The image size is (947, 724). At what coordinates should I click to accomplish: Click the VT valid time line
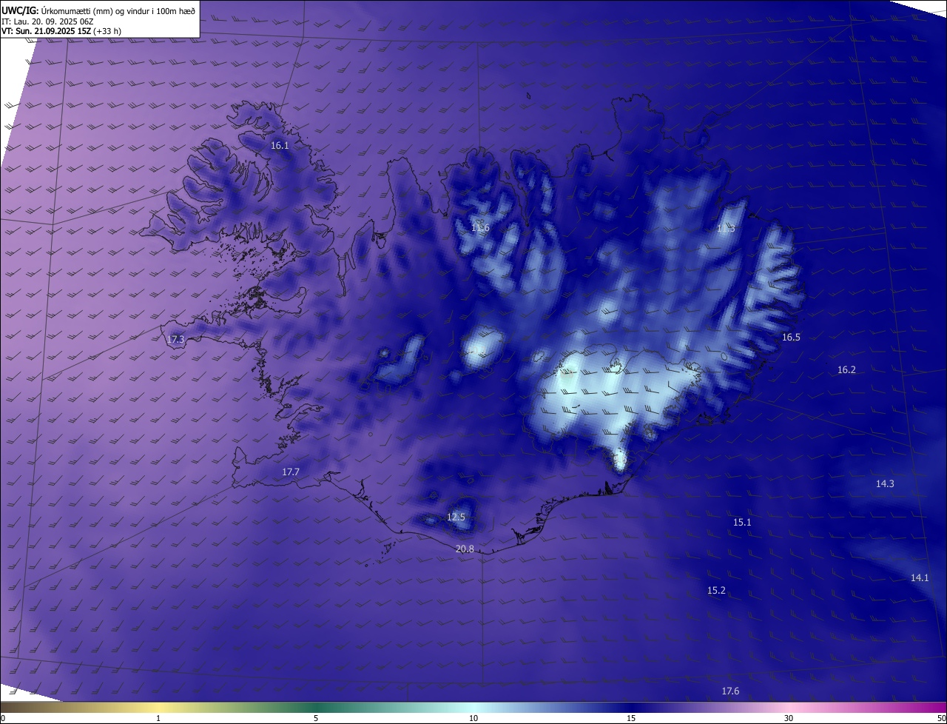tap(61, 31)
